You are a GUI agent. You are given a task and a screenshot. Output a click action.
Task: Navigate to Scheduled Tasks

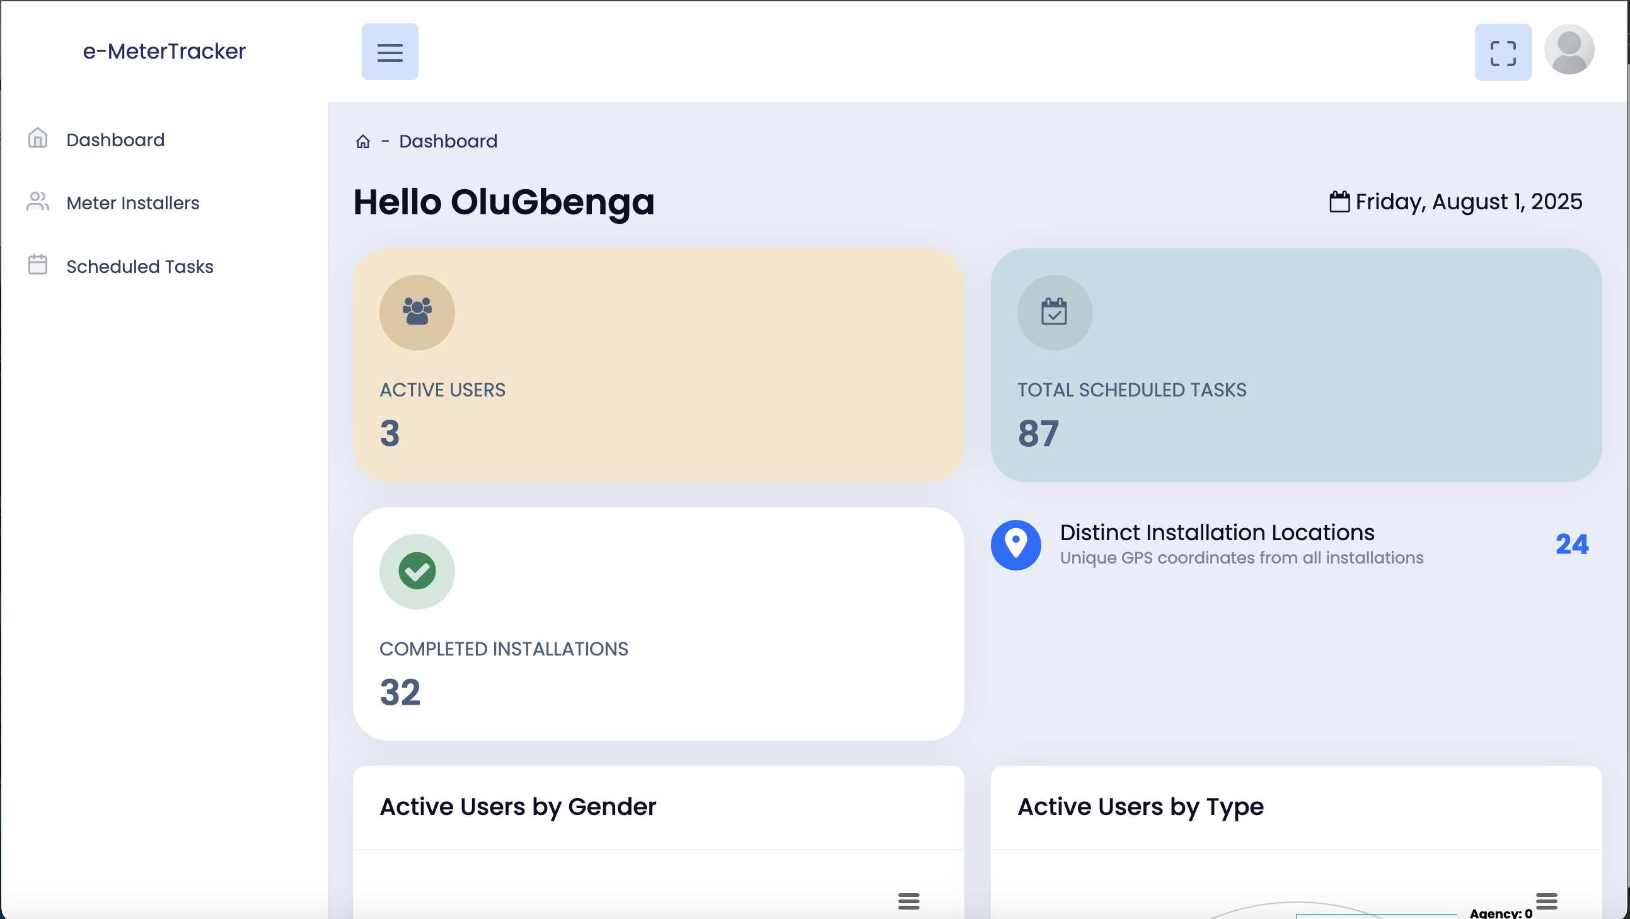[139, 267]
